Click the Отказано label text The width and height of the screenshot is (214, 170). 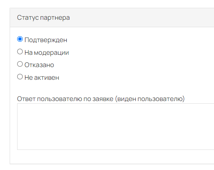39,65
